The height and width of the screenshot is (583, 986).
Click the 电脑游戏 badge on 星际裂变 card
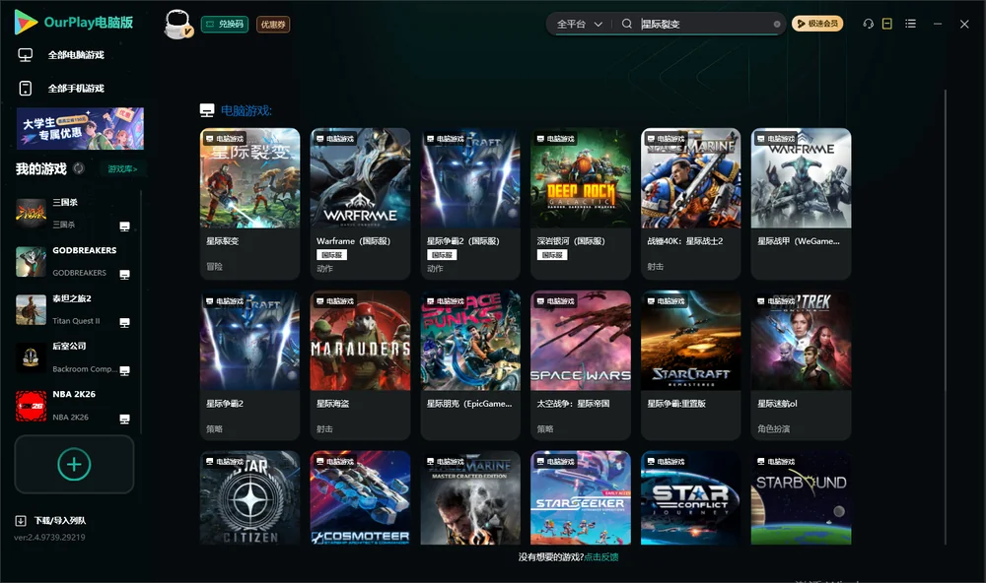point(225,138)
